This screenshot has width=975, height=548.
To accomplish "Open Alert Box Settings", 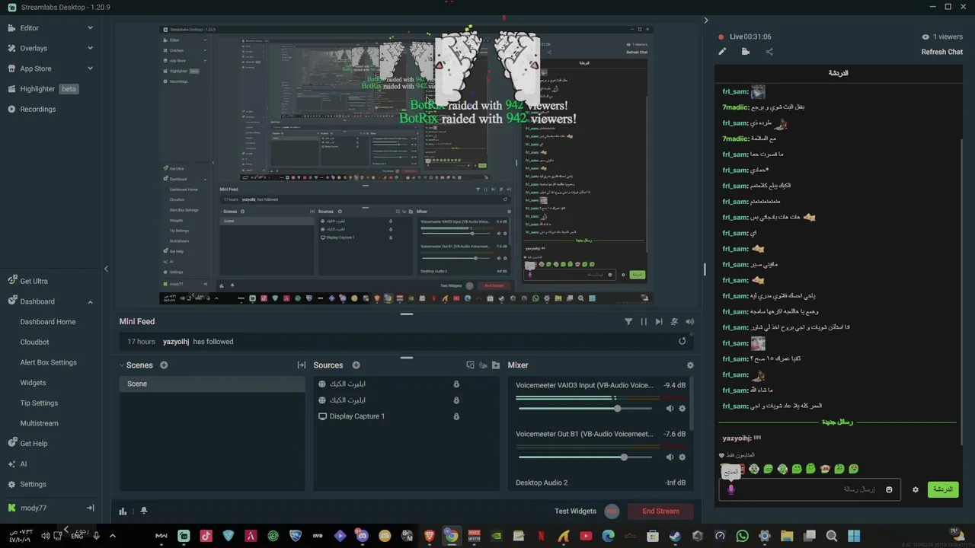I will point(48,362).
